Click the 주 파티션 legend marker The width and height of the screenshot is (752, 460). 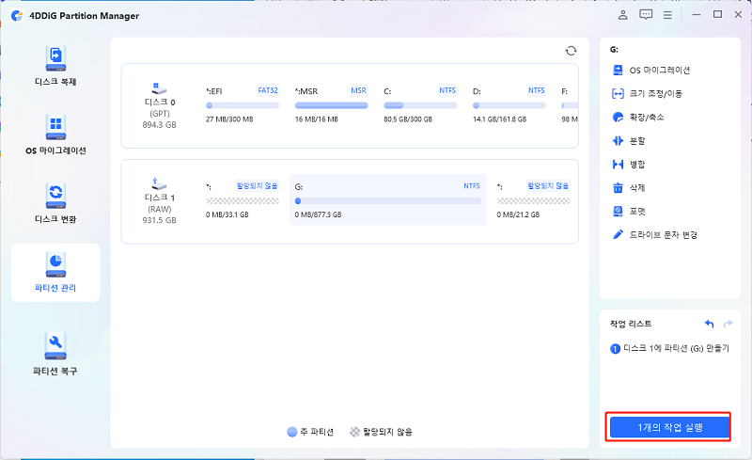(292, 432)
